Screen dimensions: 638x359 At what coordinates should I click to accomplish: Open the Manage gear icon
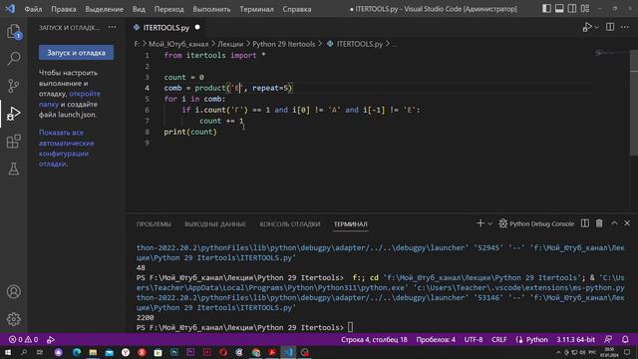(x=13, y=319)
